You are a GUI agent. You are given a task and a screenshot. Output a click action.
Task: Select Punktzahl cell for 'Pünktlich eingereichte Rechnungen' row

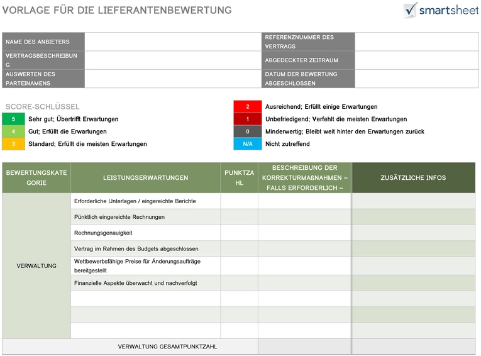click(x=240, y=217)
